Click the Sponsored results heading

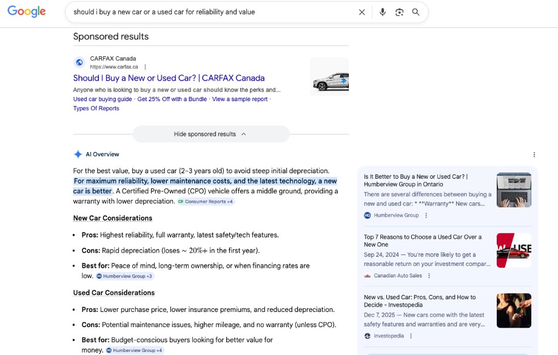(110, 36)
